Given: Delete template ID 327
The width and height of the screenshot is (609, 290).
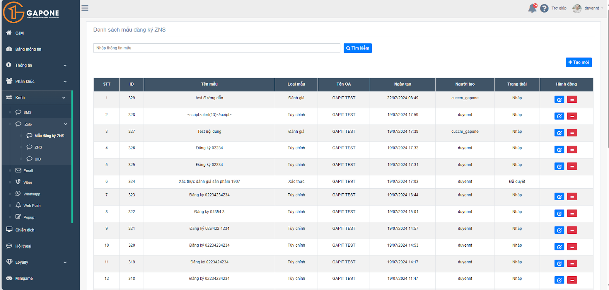Looking at the screenshot, I should click(x=572, y=133).
